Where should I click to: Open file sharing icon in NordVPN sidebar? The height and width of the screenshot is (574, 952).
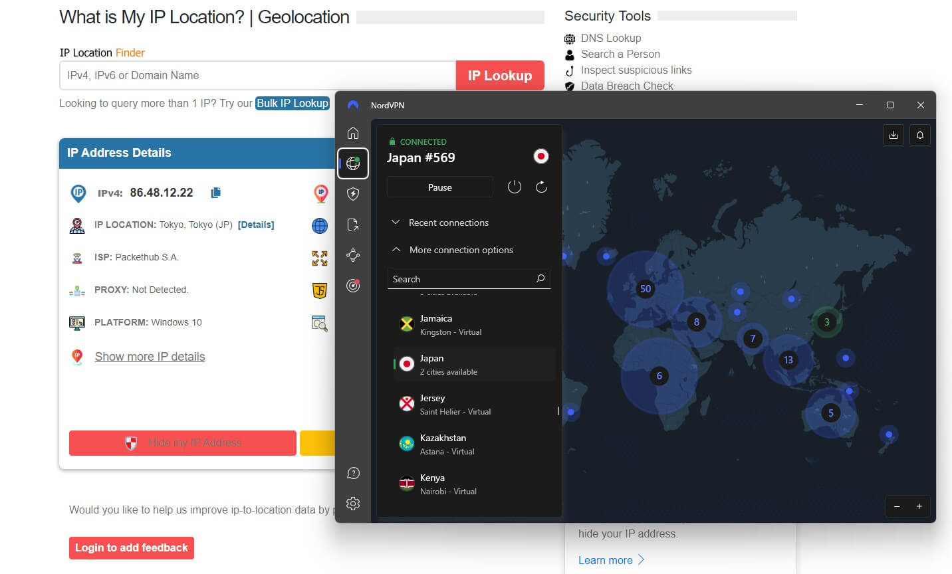click(x=353, y=225)
